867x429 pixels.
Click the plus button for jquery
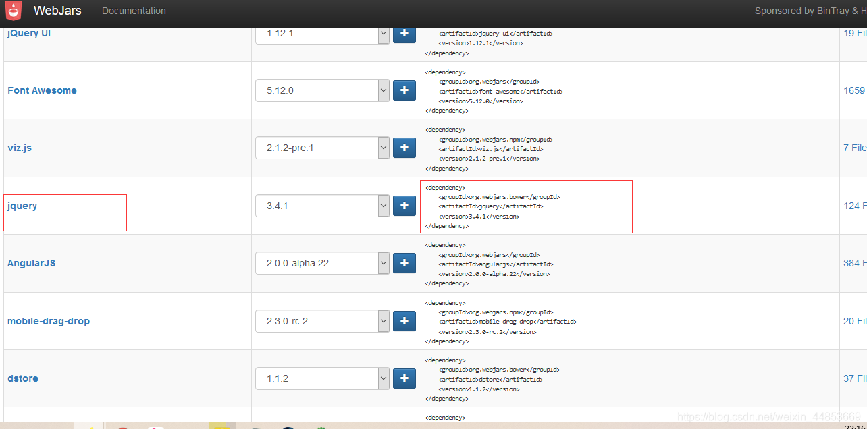pos(404,206)
